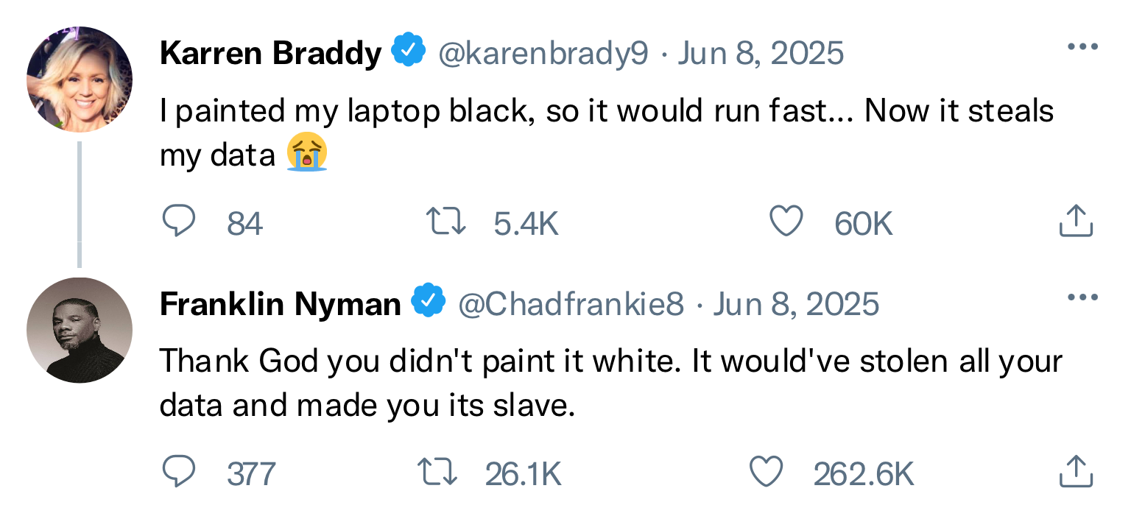Open the Franklin Nyman display name link
The image size is (1131, 519).
(x=280, y=304)
